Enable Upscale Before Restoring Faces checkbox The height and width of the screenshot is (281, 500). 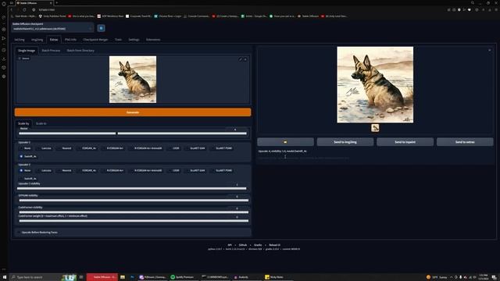[x=20, y=233]
